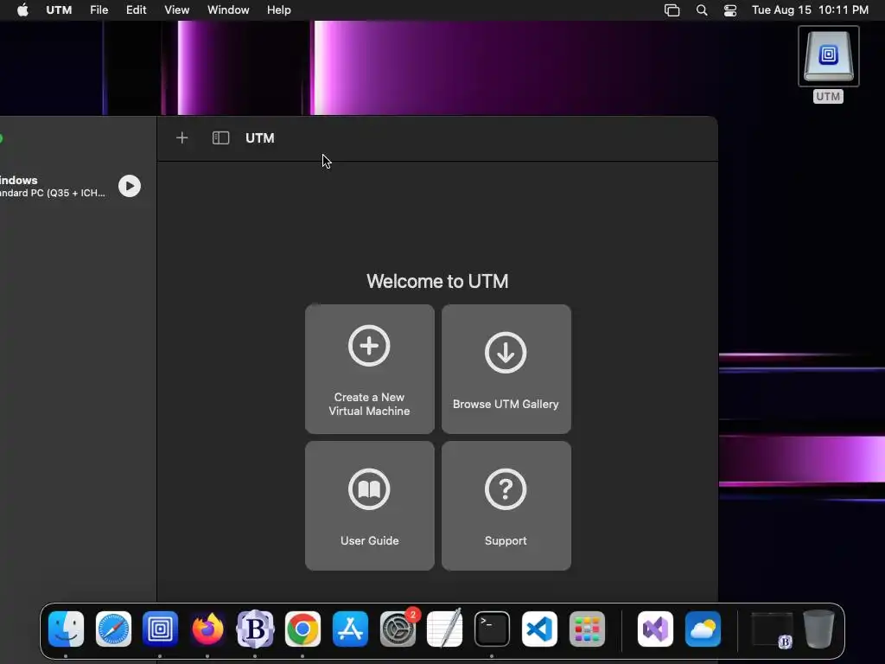Click the plus button to add a VM
Image resolution: width=885 pixels, height=664 pixels.
[181, 137]
